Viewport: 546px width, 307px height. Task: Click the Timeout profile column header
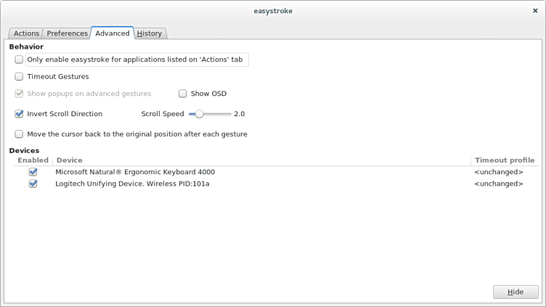click(504, 160)
